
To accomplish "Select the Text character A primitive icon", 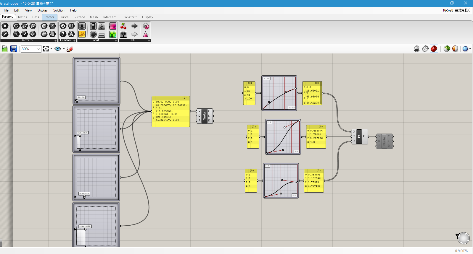I will pos(71,34).
